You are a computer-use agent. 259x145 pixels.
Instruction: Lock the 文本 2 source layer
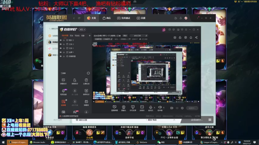pyautogui.click(x=64, y=44)
